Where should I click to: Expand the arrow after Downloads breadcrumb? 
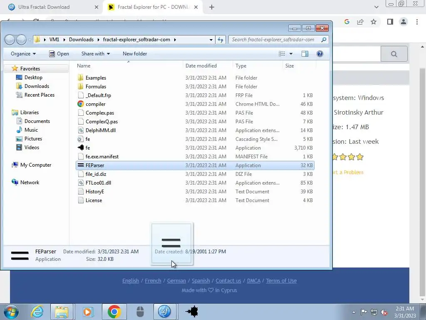coord(98,40)
